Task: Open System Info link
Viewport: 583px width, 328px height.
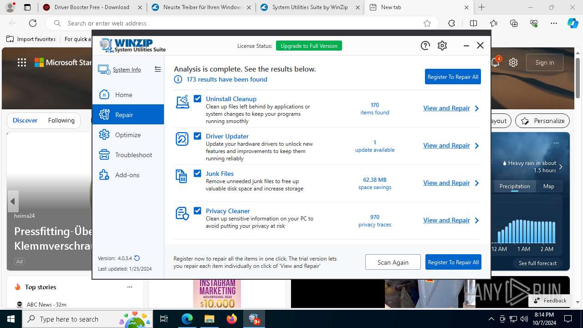Action: (127, 70)
